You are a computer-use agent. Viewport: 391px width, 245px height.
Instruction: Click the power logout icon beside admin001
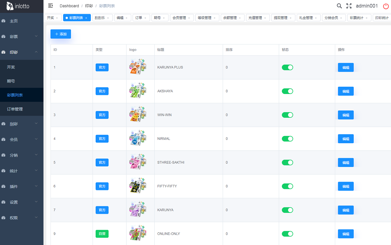click(x=386, y=6)
